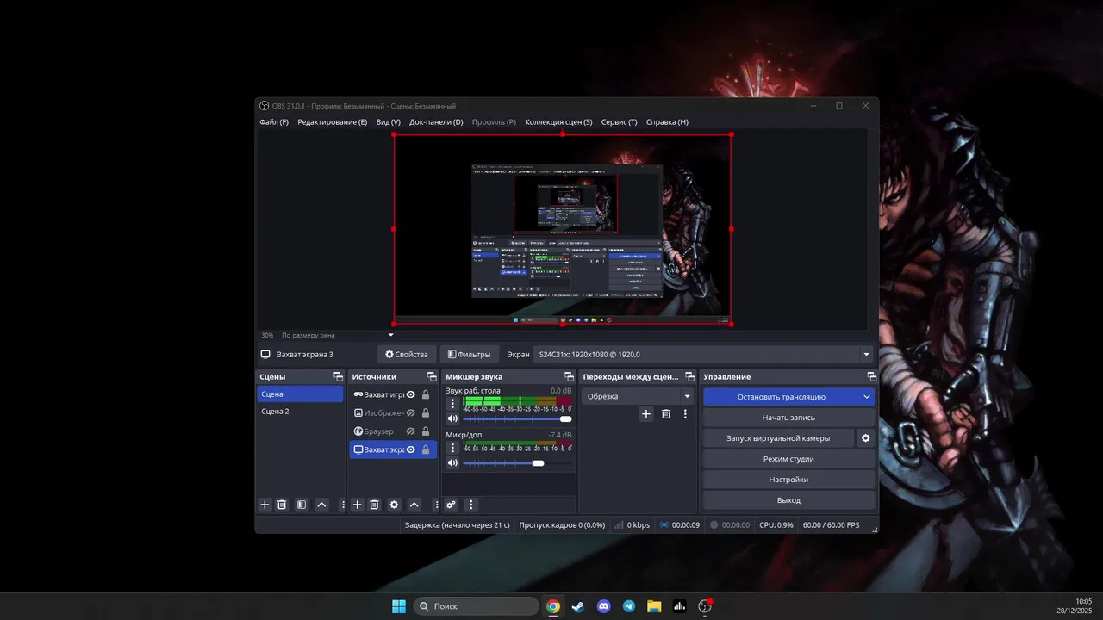Screen dimensions: 1103x620
Task: Add a new source with plus icon
Action: pos(358,505)
